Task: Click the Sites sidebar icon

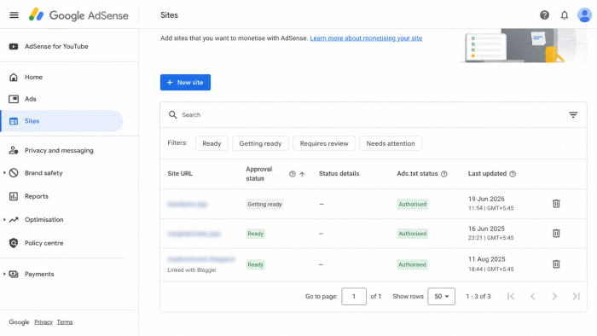Action: [x=14, y=121]
